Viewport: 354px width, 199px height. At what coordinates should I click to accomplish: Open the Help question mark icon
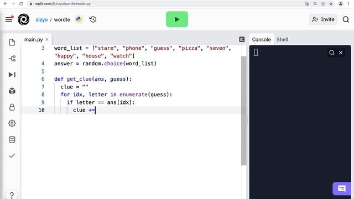click(x=12, y=195)
